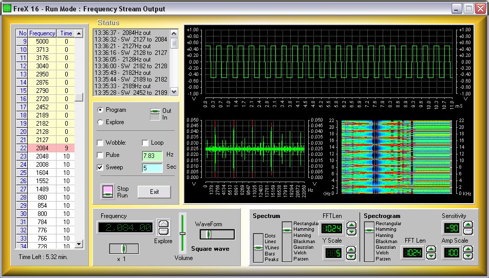Viewport: 489px width, 278px height.
Task: Click the frequency list scrollbar thumb
Action: (79, 97)
